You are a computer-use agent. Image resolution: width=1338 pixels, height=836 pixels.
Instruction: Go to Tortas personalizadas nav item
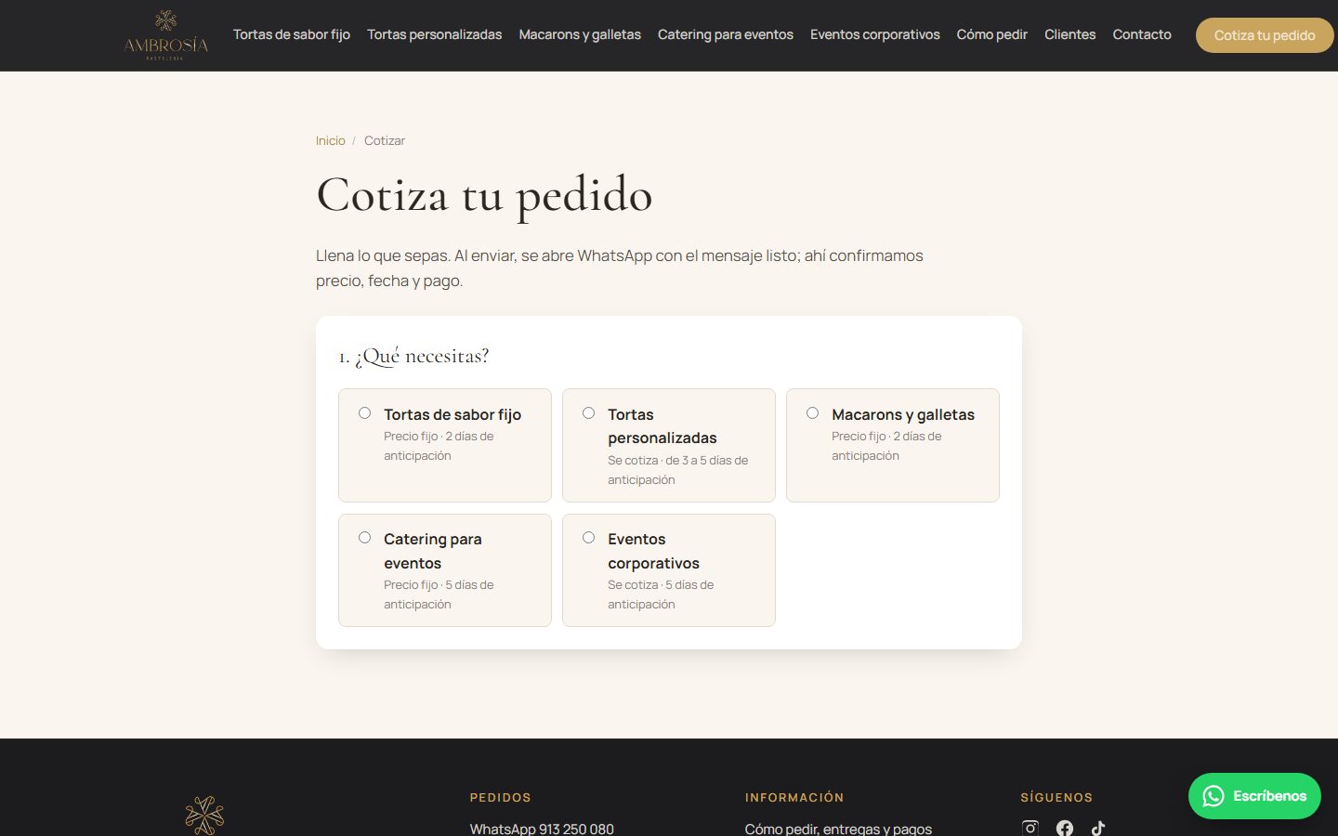(x=434, y=34)
